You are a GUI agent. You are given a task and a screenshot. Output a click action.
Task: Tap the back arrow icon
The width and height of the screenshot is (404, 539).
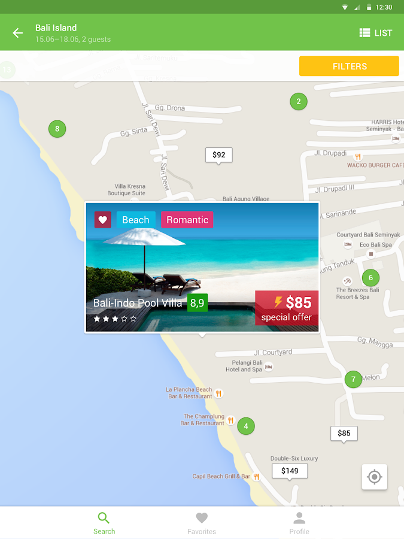tap(17, 33)
